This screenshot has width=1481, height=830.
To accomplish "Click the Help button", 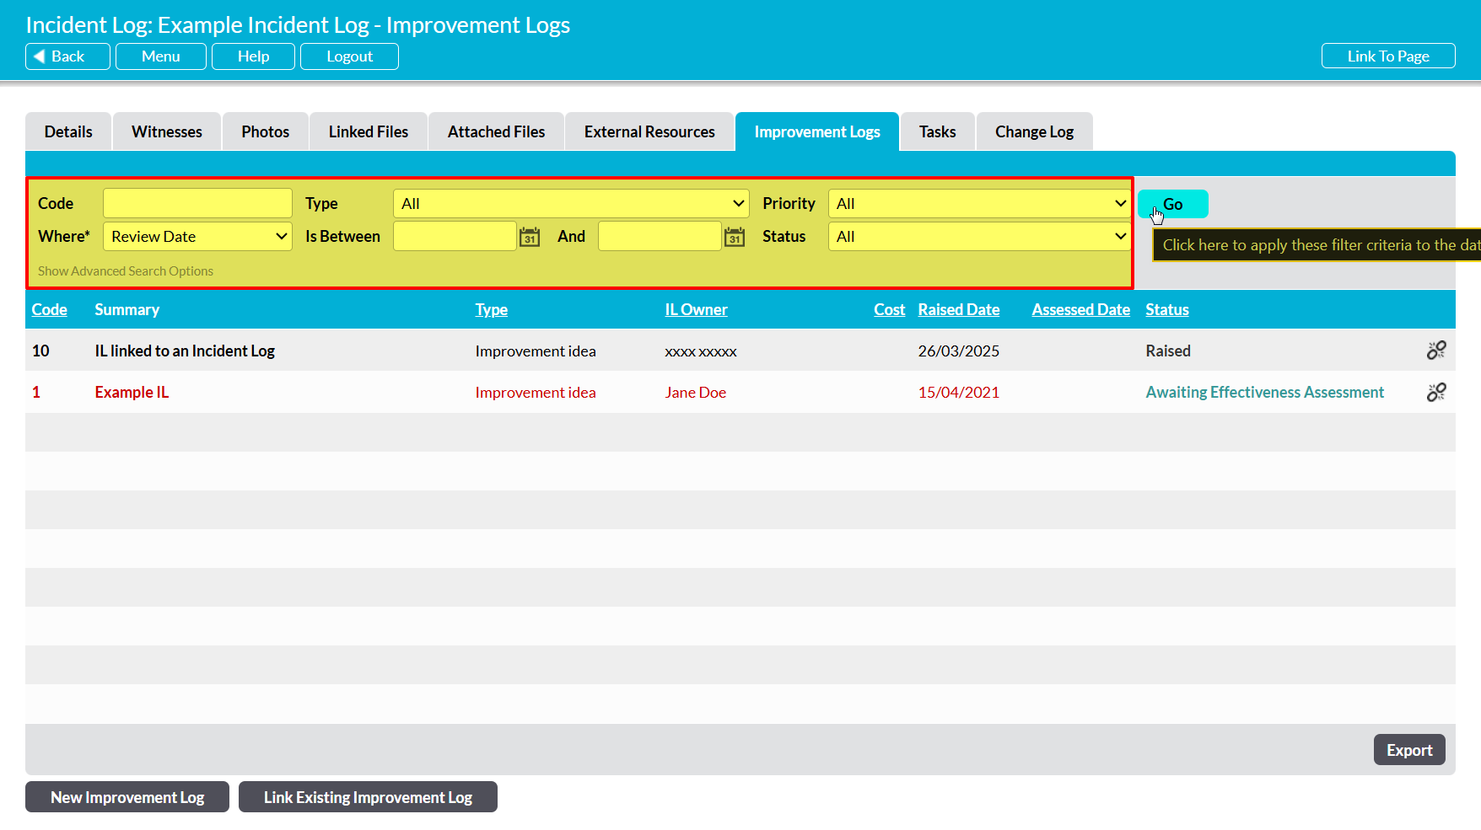I will pos(253,56).
